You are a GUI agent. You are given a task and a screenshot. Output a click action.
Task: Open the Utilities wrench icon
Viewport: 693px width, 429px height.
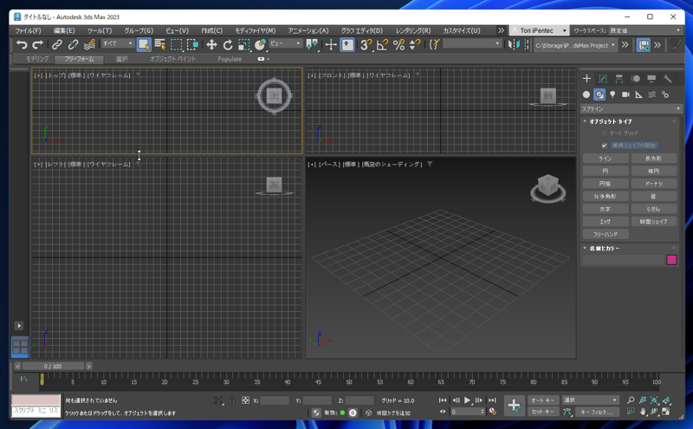[667, 79]
